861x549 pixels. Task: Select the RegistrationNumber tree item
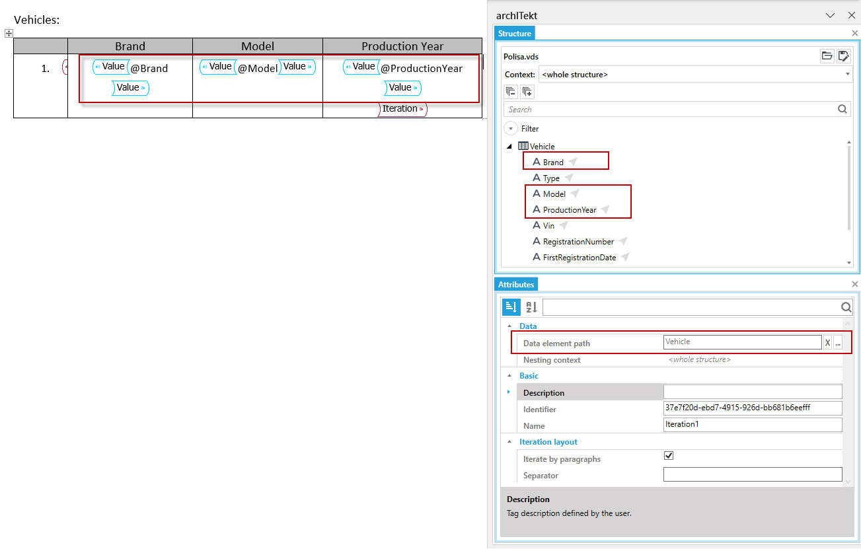click(578, 242)
